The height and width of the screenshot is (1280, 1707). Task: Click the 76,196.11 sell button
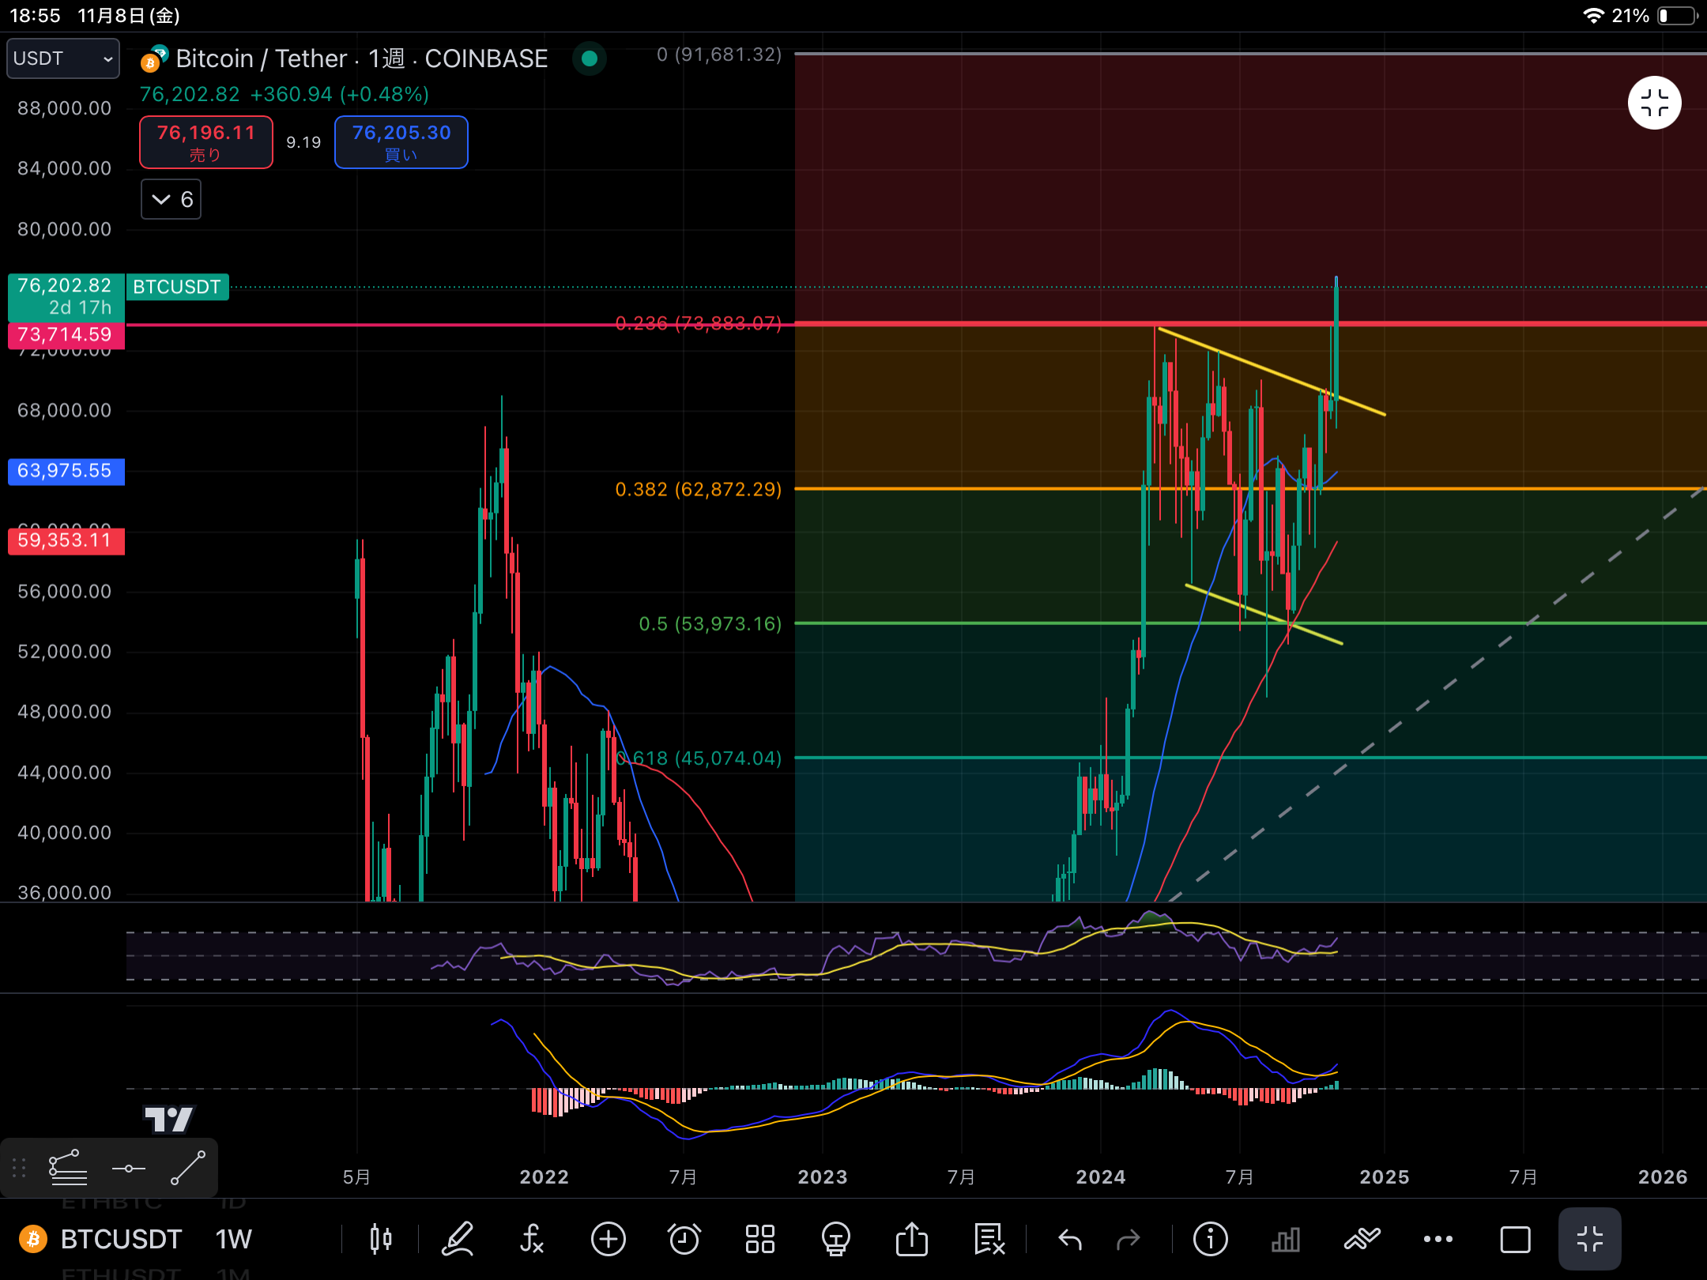coord(206,142)
